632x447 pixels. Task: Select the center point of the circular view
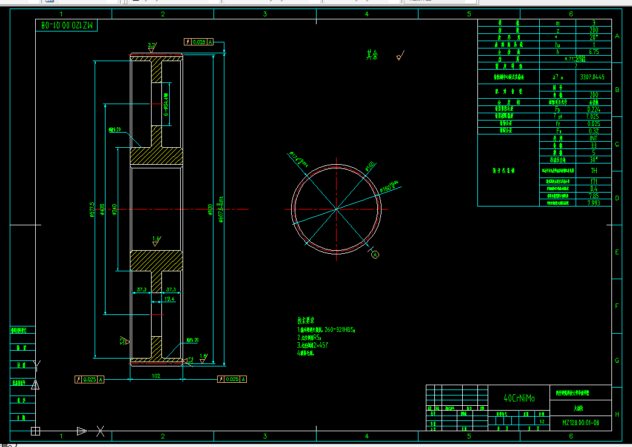[336, 209]
